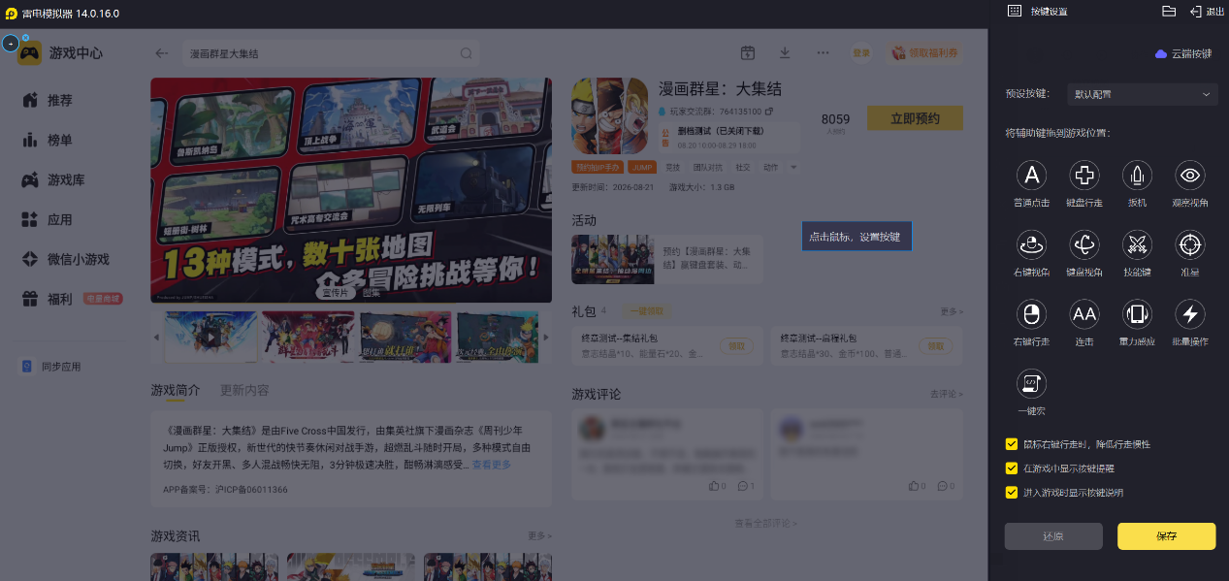This screenshot has width=1229, height=581.
Task: Select the 技能键 crossed-swords icon
Action: tap(1137, 244)
